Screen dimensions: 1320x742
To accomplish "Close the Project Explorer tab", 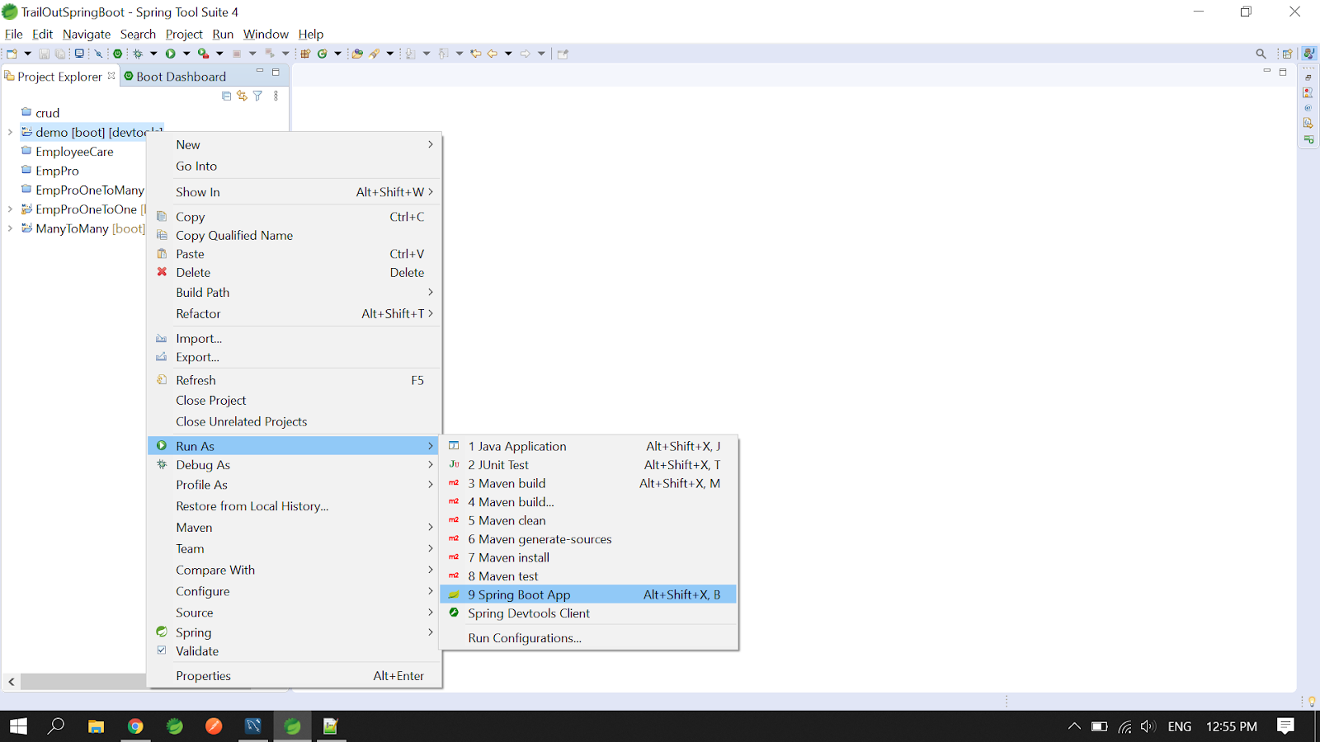I will [111, 76].
